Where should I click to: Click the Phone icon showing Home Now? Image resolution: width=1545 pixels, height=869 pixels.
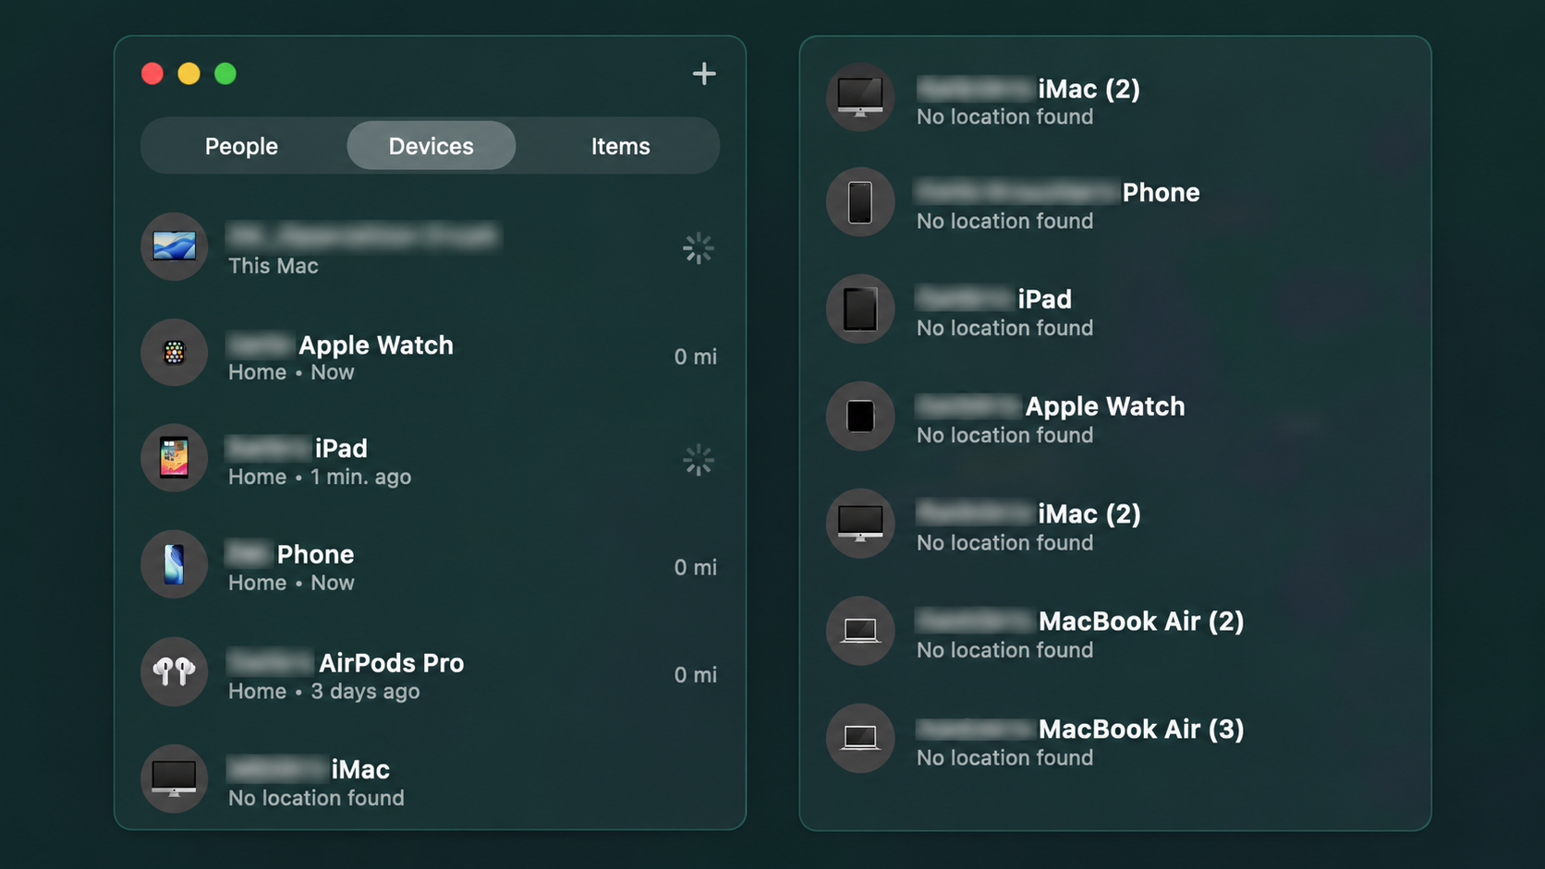[x=174, y=564]
